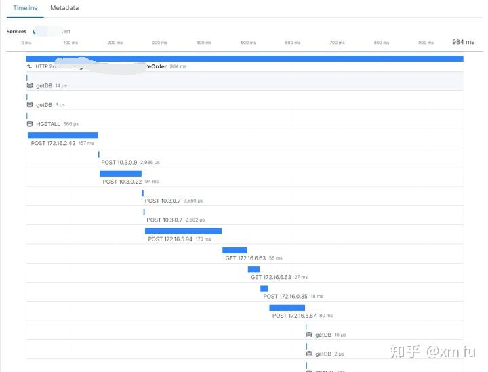Click database icon beside getDB 3 μs

pyautogui.click(x=29, y=105)
